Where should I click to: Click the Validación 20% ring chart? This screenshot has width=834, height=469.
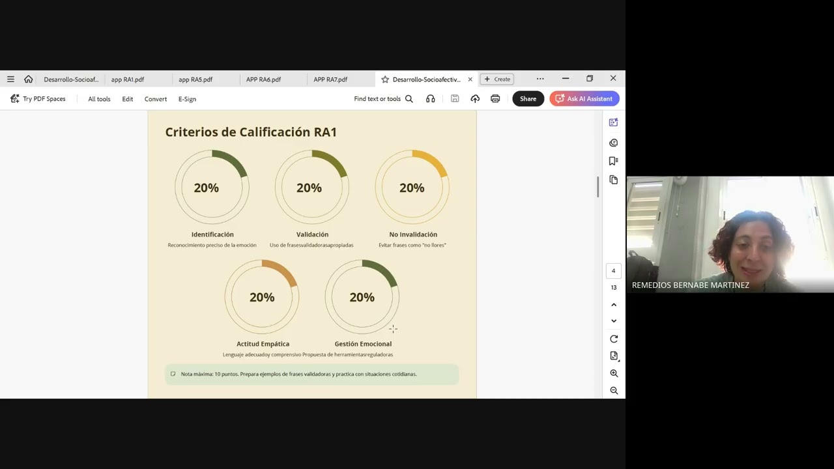312,187
